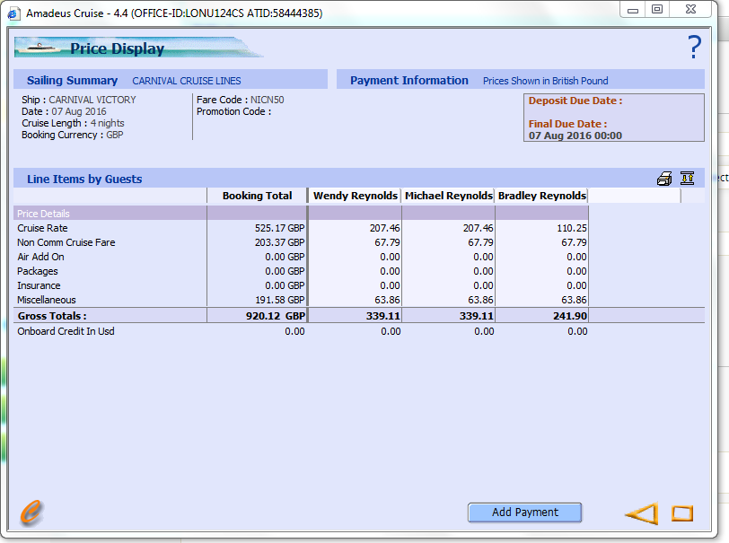
Task: Click the 203.37 GBP booking total value
Action: pyautogui.click(x=279, y=242)
